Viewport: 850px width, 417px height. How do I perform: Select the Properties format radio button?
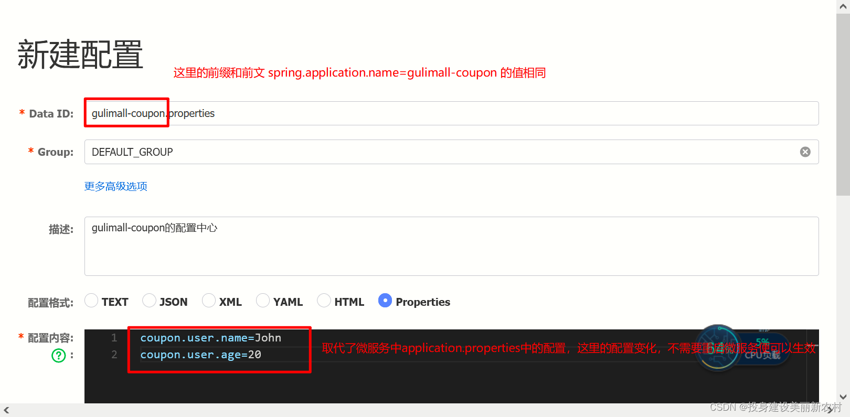385,301
